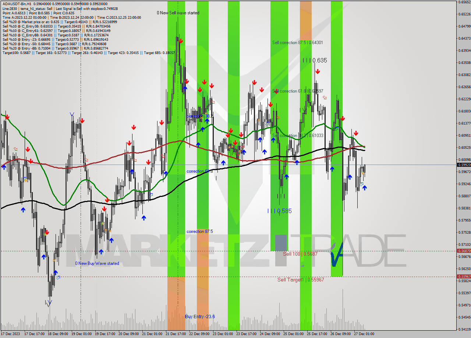Click the 0.6393 price axis value
Image resolution: width=471 pixels, height=338 pixels.
465,50
